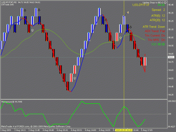Click the 'ATR(5): 12' readout
The width and height of the screenshot is (176, 132).
(x=158, y=16)
